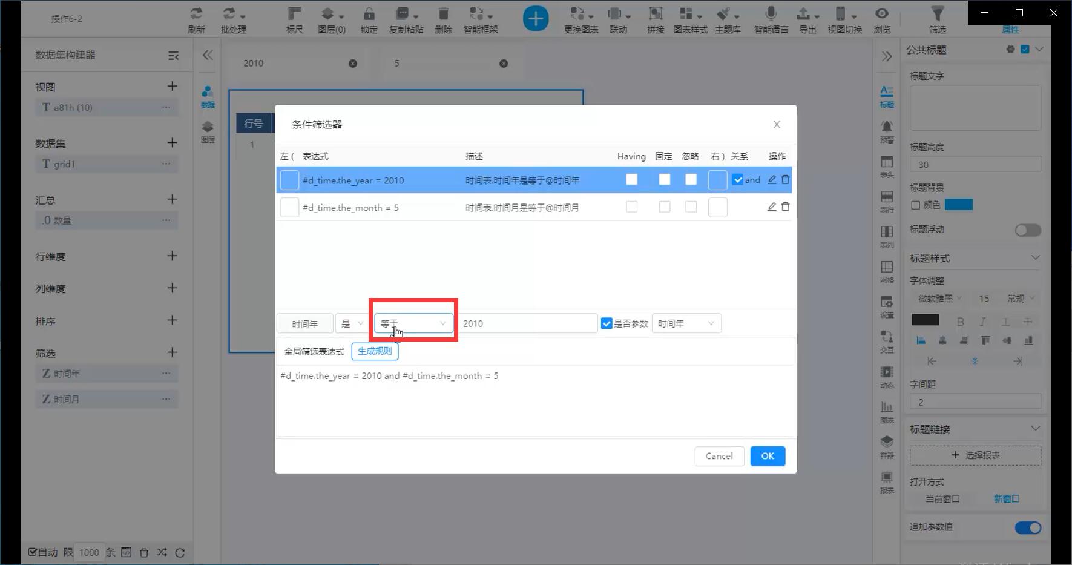Viewport: 1072px width, 565px height.
Task: Uncheck the 是否参数 checkbox
Action: [607, 323]
